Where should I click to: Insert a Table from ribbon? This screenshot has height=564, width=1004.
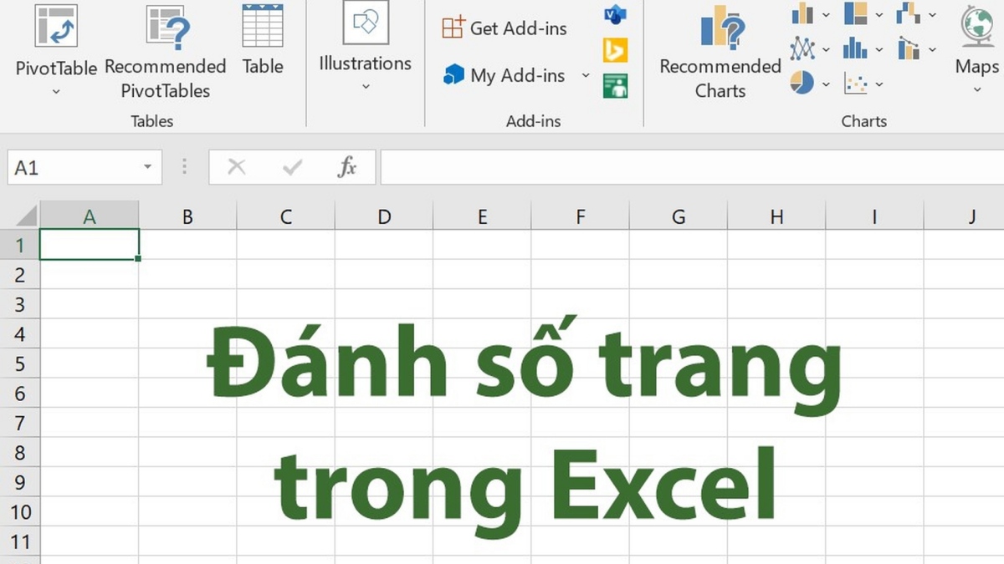click(x=263, y=39)
